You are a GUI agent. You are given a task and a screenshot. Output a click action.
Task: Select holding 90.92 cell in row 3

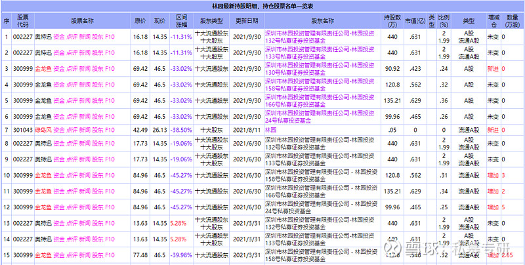point(392,69)
